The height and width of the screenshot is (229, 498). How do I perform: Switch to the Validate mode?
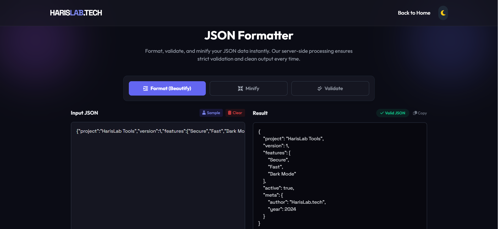coord(330,89)
